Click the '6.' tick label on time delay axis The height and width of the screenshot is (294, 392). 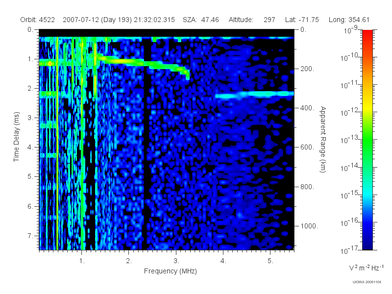pyautogui.click(x=30, y=206)
